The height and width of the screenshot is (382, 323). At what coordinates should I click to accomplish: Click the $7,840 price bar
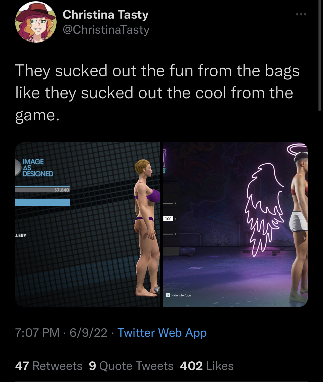[42, 190]
